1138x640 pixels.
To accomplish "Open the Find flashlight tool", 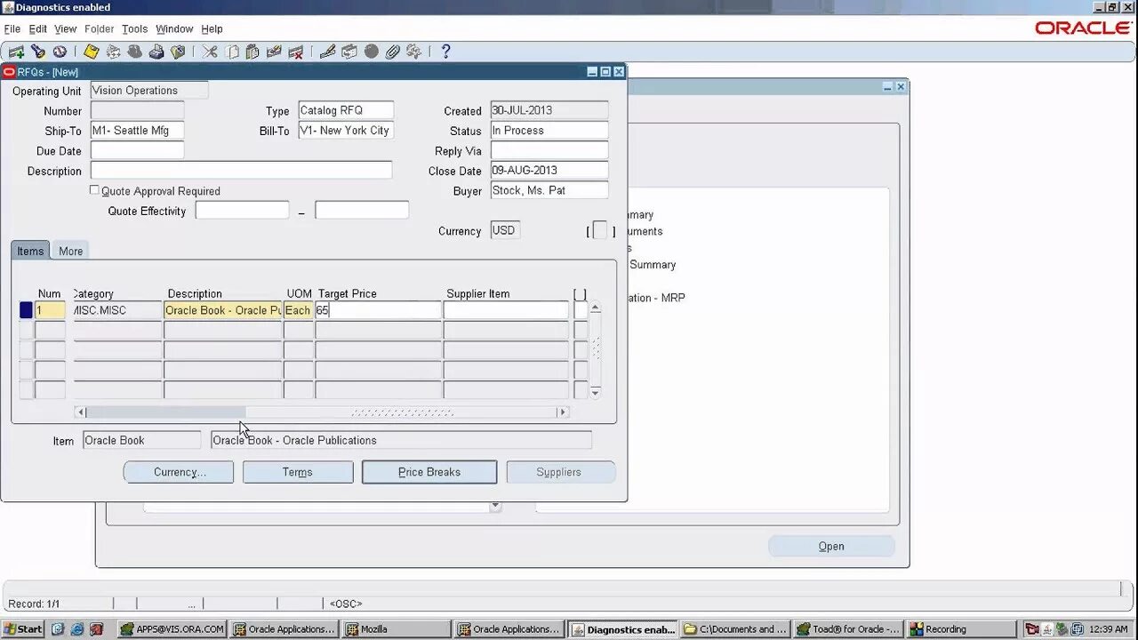I will tap(38, 52).
